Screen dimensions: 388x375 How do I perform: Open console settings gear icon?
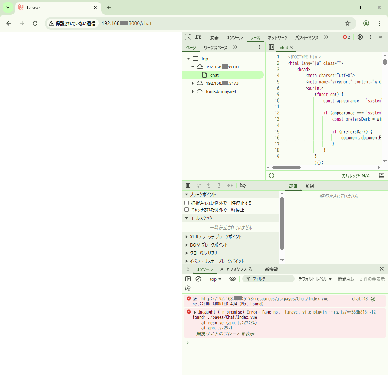188,288
